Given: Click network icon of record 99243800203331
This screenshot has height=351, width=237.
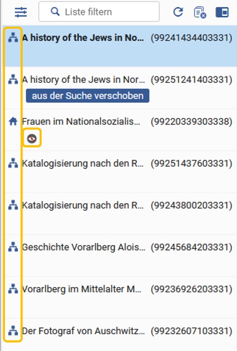Looking at the screenshot, I should (x=13, y=205).
